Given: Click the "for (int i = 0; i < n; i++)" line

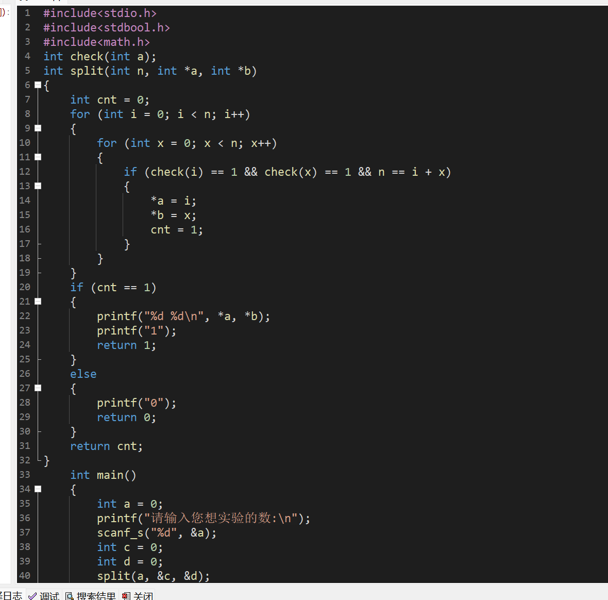Looking at the screenshot, I should (160, 114).
